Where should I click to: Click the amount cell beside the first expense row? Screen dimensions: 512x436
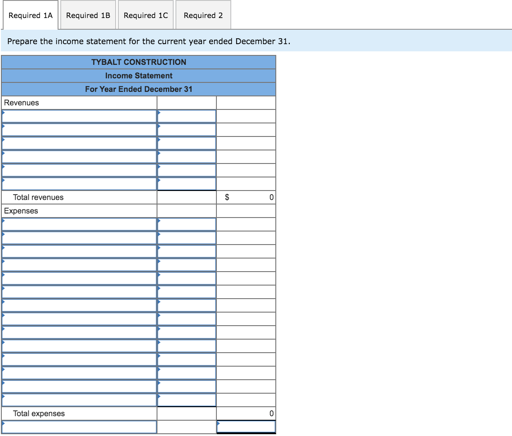(x=186, y=224)
